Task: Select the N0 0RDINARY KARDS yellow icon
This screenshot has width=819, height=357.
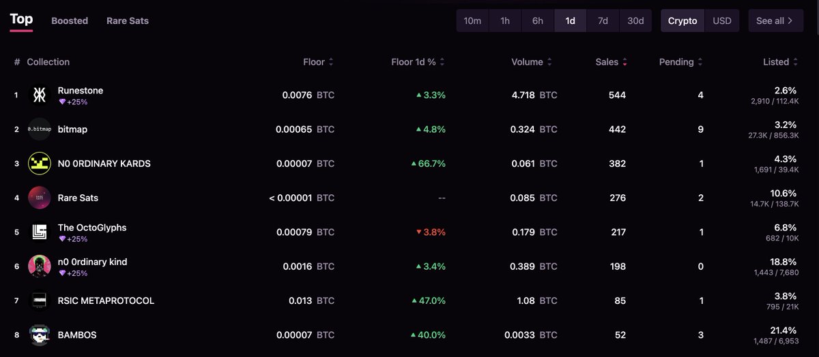Action: pos(40,164)
